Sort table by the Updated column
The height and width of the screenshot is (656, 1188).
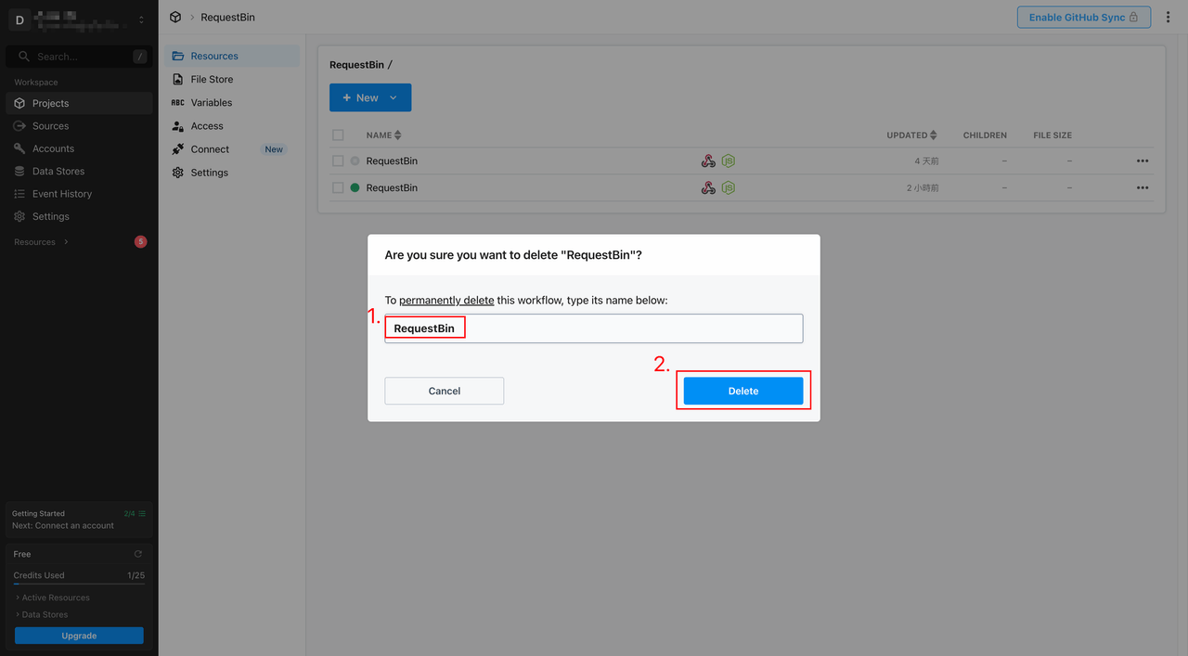pyautogui.click(x=910, y=135)
